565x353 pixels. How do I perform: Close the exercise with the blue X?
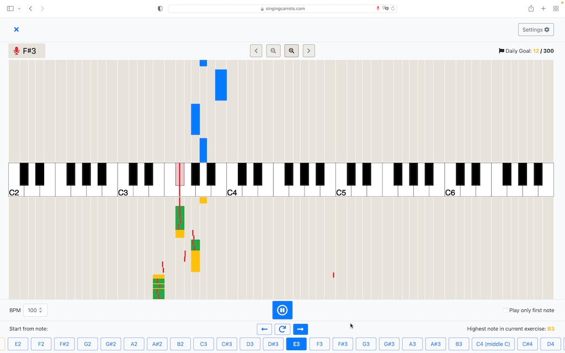point(17,29)
